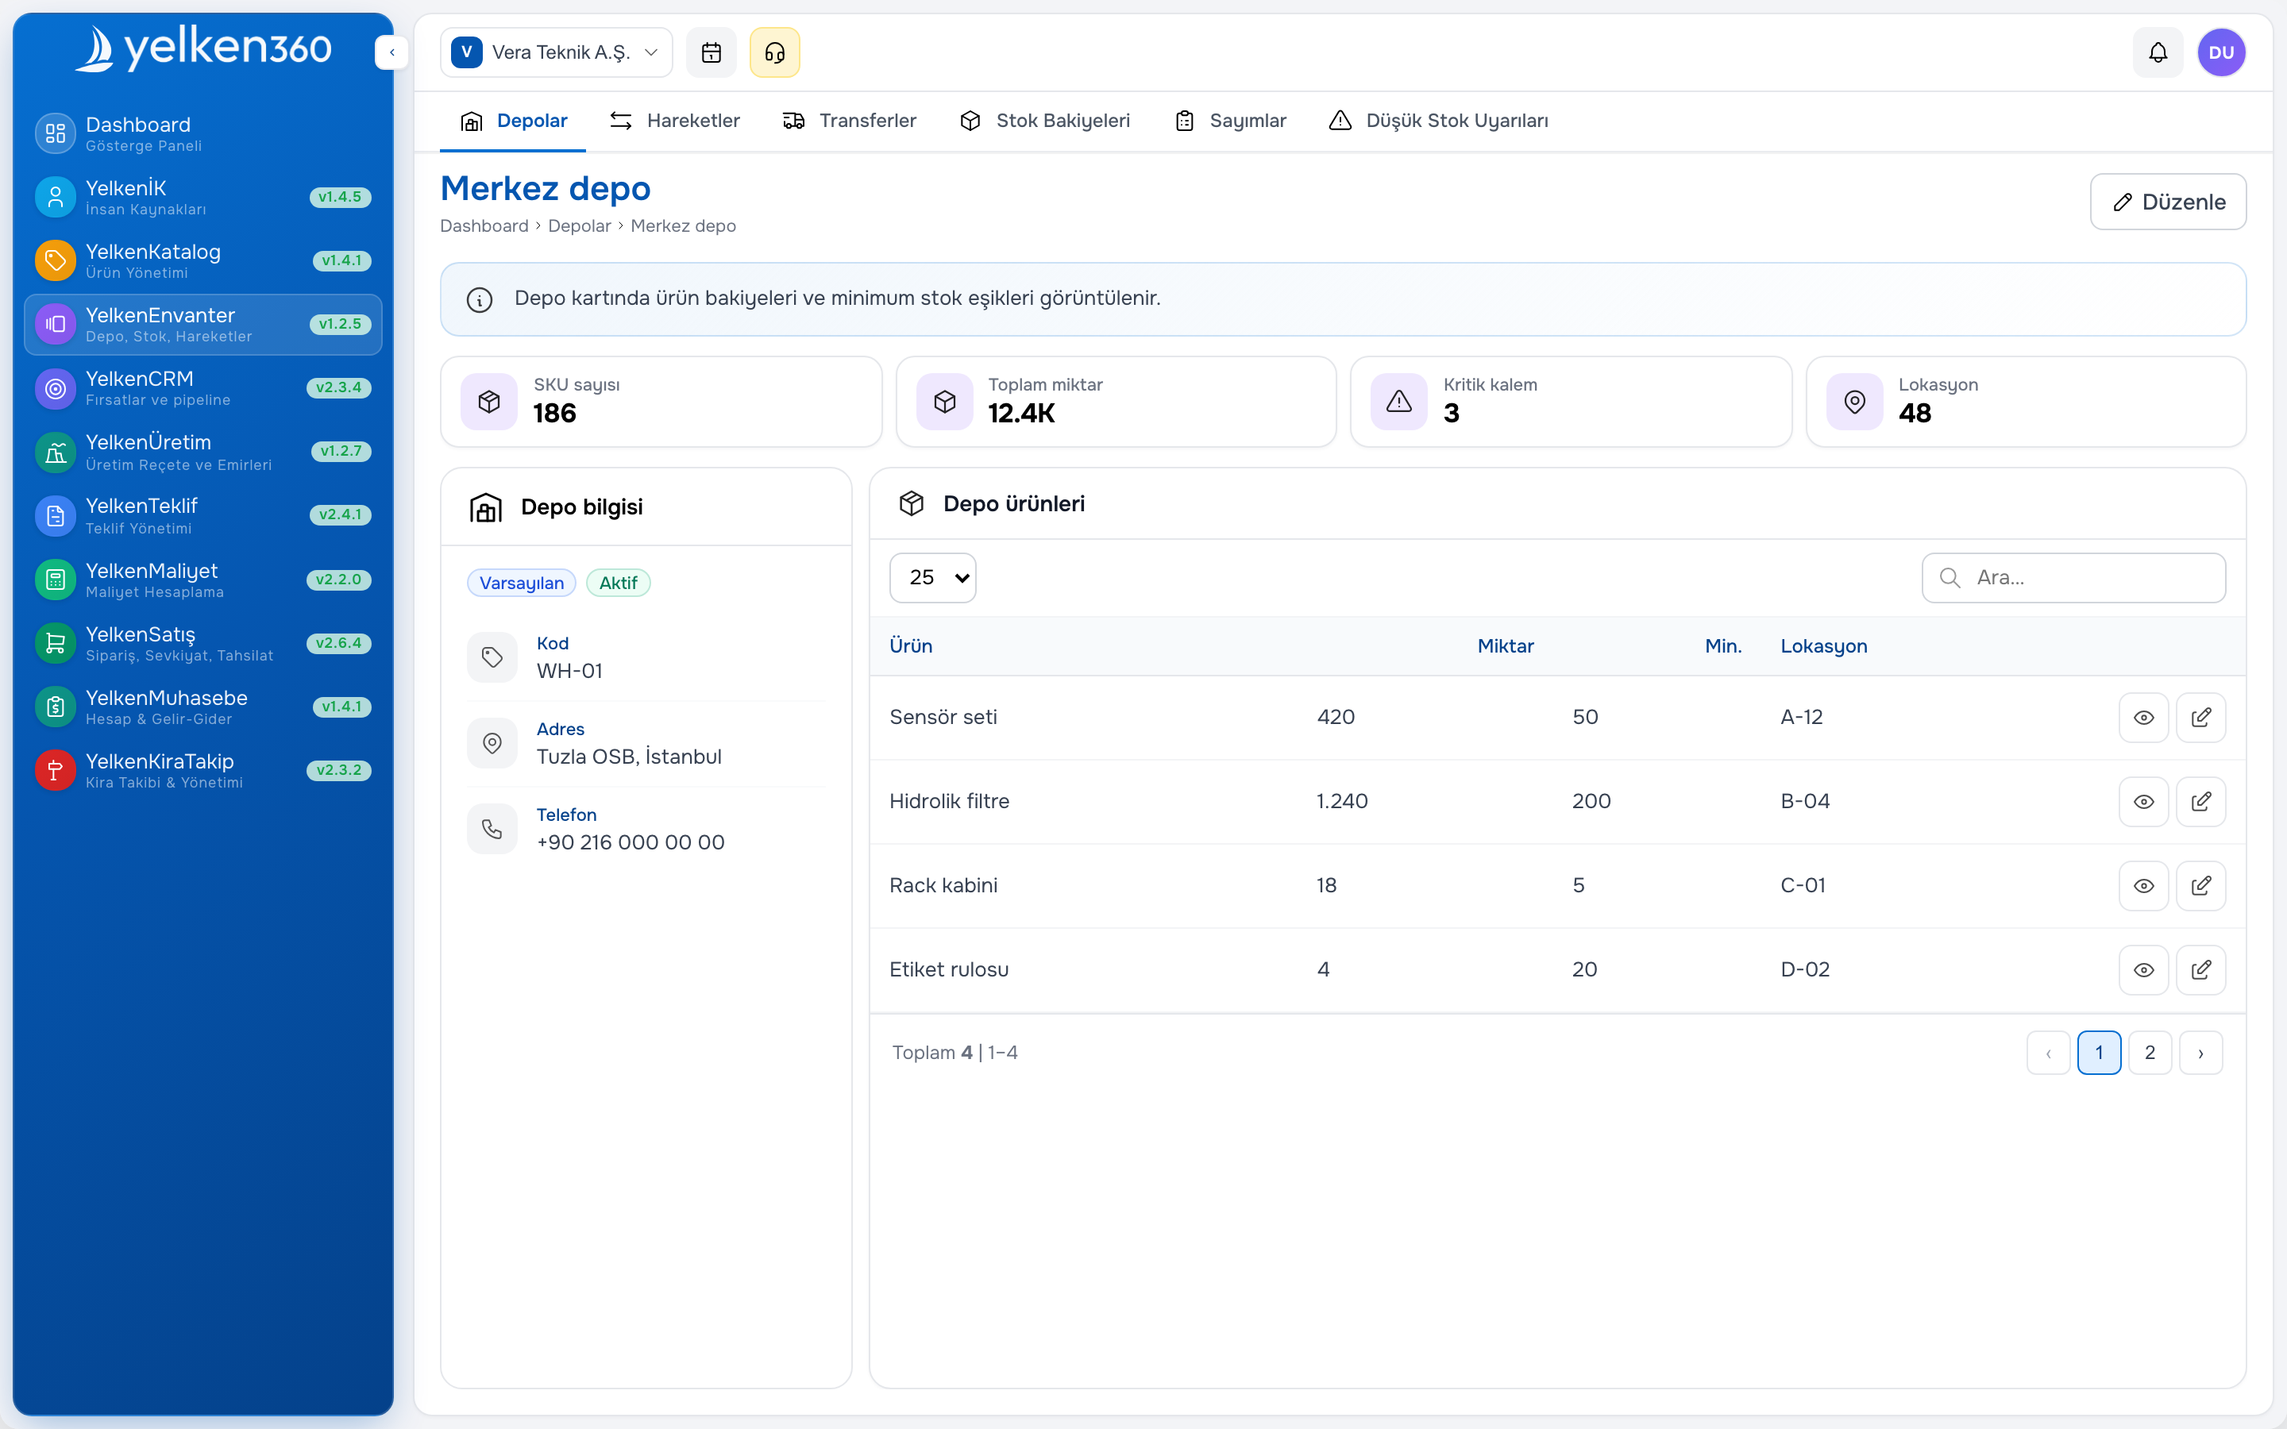The image size is (2287, 1429).
Task: Switch to the Hareketler tab
Action: [x=675, y=121]
